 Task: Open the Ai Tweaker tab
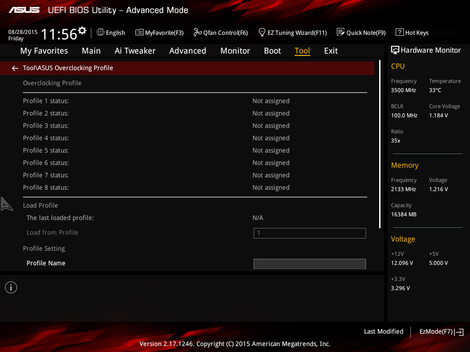(135, 51)
